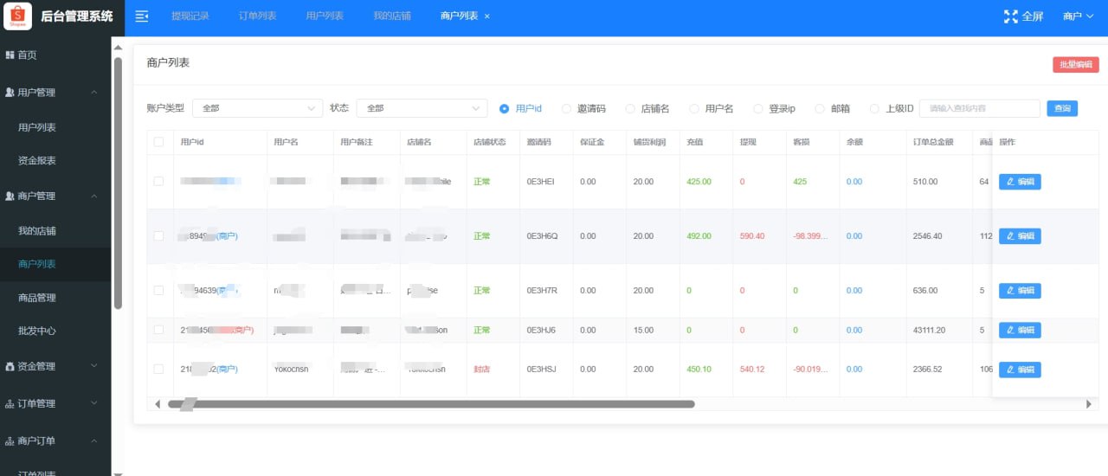Tick checkbox for row with code 0E3HEI

pyautogui.click(x=158, y=182)
